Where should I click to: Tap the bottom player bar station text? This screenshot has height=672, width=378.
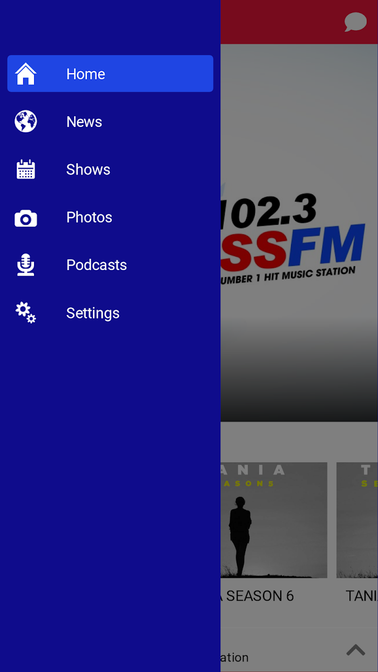pyautogui.click(x=235, y=657)
